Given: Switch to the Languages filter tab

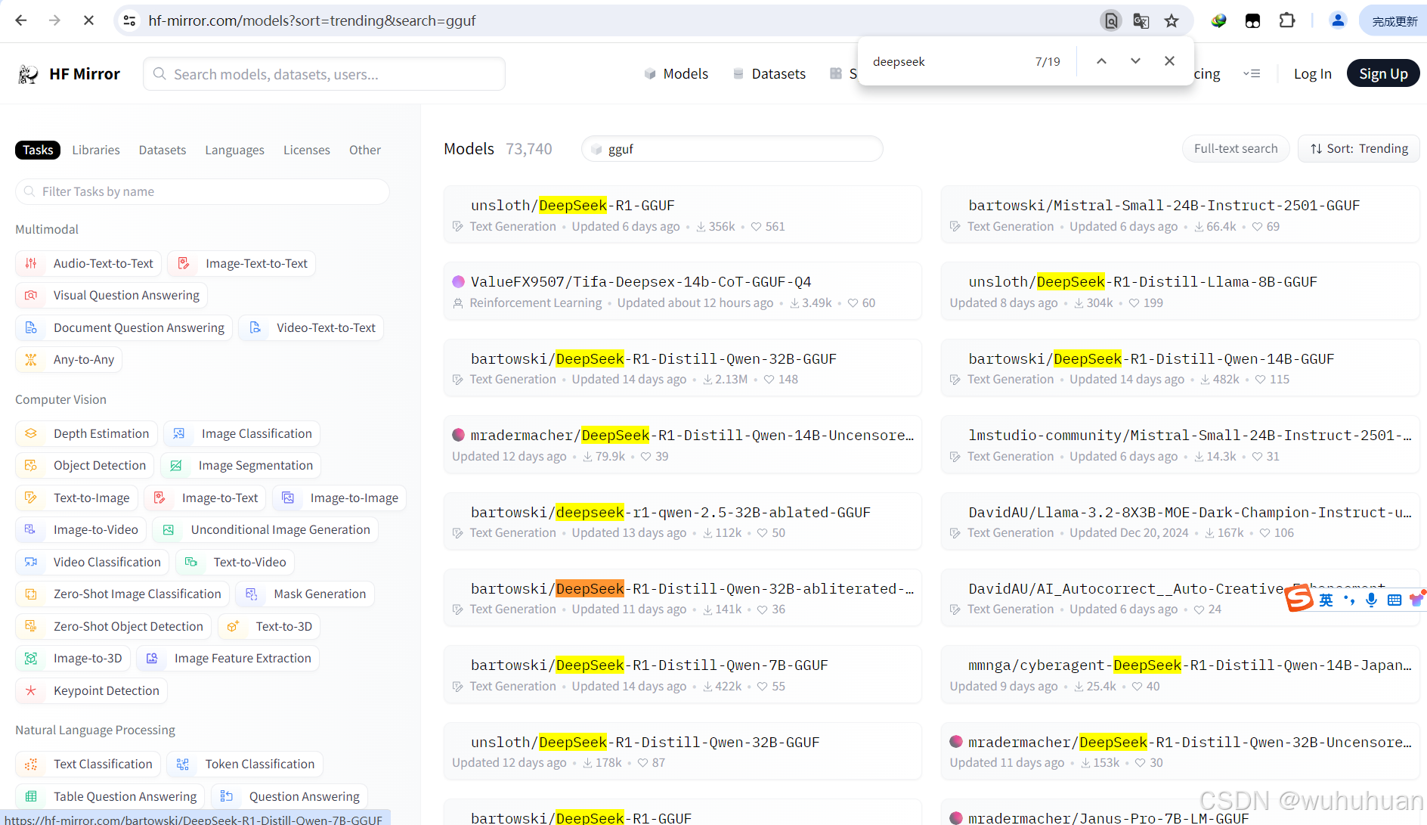Looking at the screenshot, I should point(235,150).
